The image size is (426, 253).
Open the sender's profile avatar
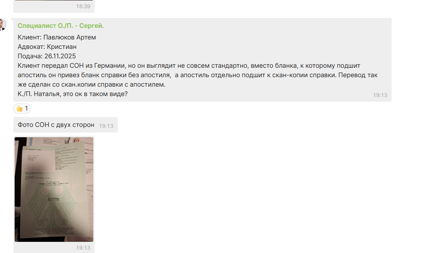(x=3, y=24)
